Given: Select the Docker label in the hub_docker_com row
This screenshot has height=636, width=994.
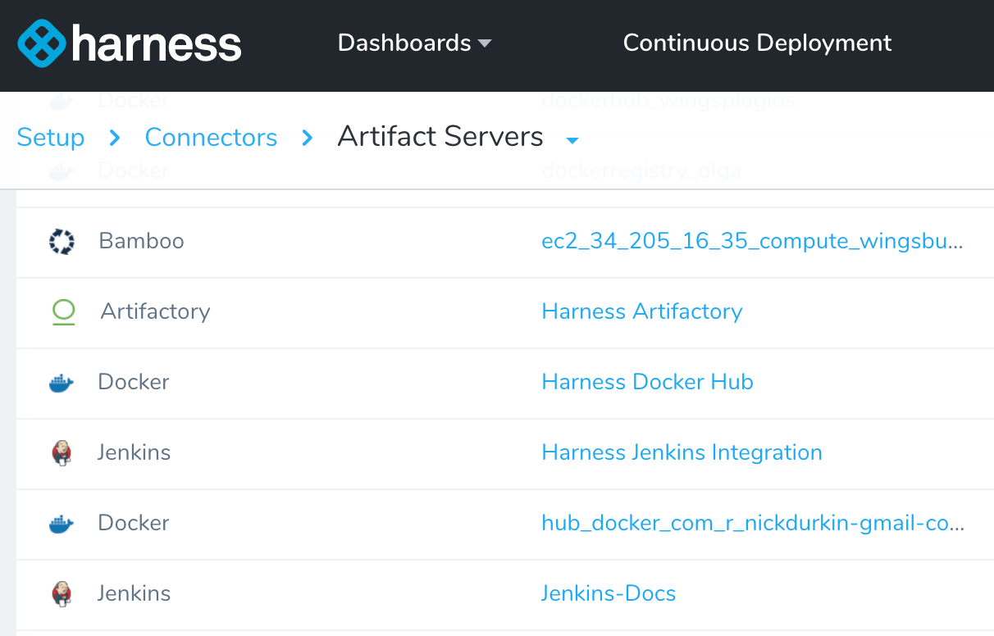Looking at the screenshot, I should (133, 523).
